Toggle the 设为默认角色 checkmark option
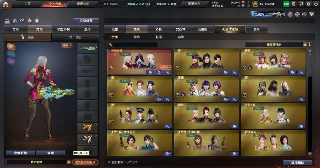The image size is (320, 168). click(85, 162)
